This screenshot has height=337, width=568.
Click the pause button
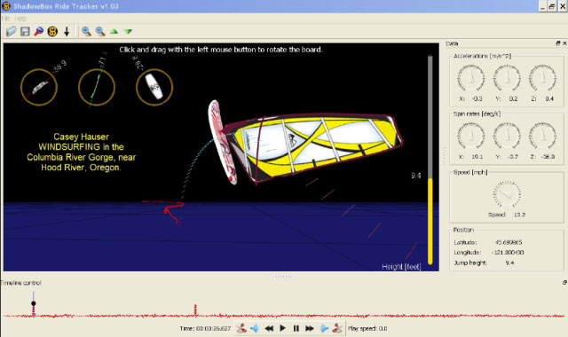296,328
